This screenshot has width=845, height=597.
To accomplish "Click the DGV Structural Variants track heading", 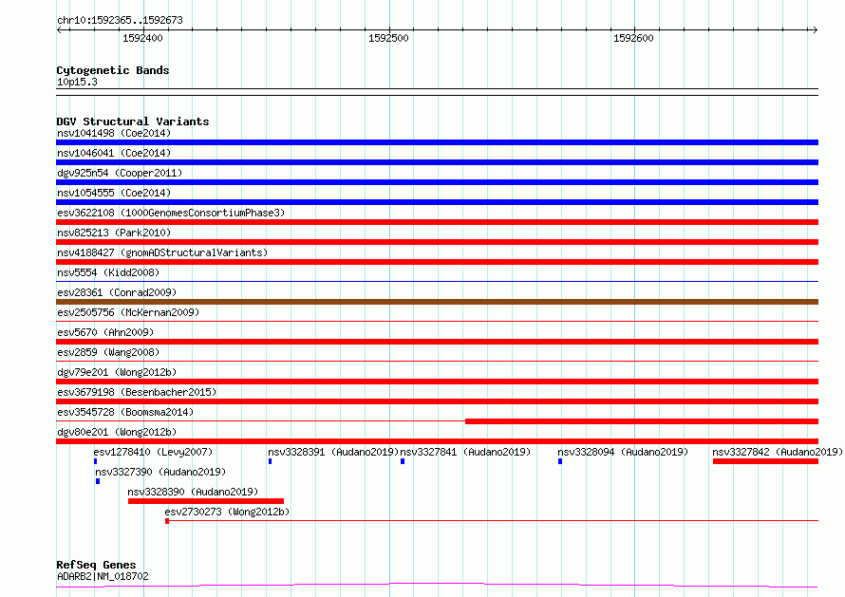I will [133, 121].
